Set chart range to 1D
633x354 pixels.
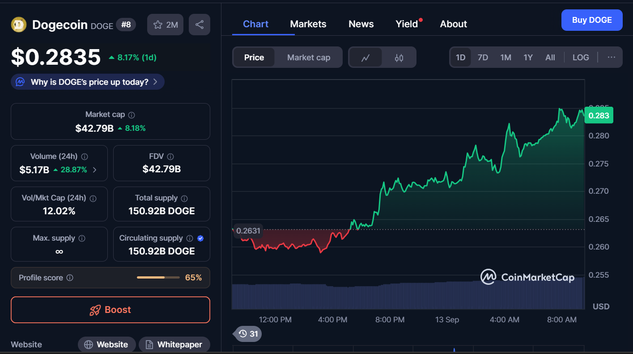click(x=460, y=57)
